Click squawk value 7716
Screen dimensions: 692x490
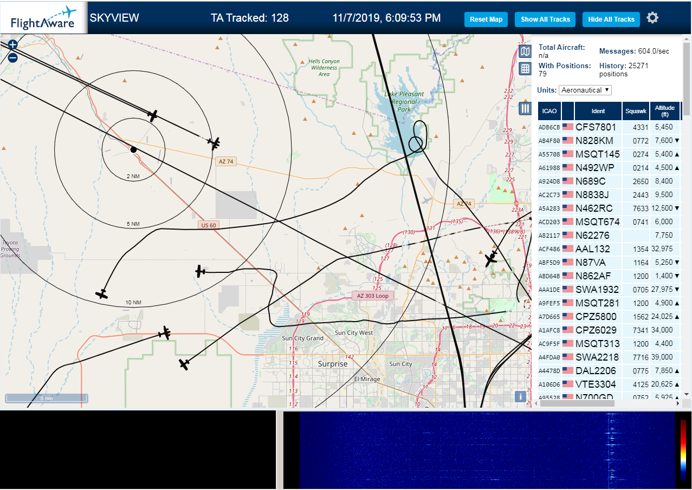[x=640, y=357]
